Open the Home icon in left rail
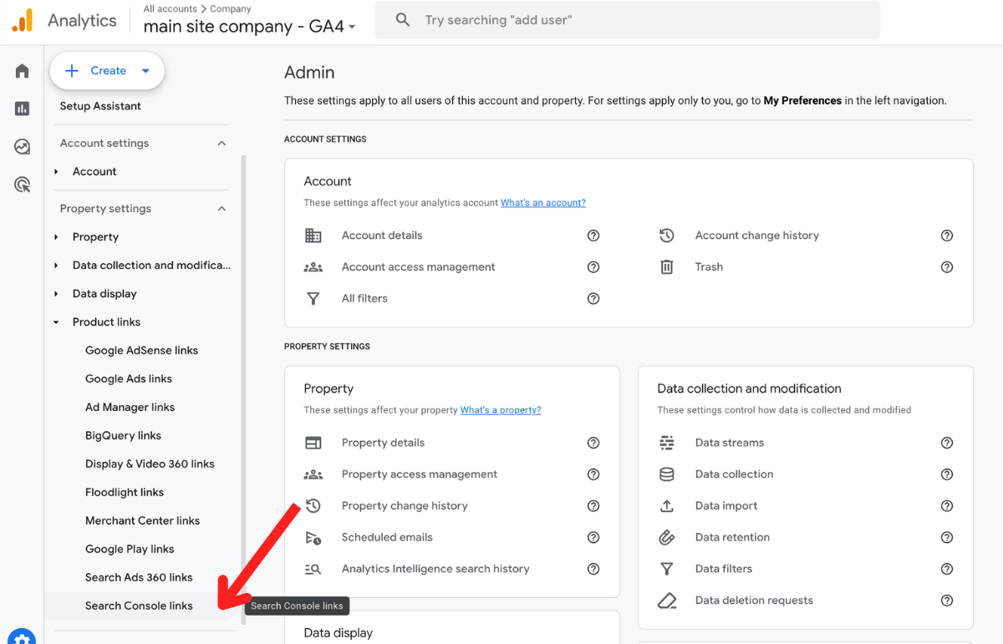This screenshot has height=644, width=1003. pyautogui.click(x=23, y=71)
